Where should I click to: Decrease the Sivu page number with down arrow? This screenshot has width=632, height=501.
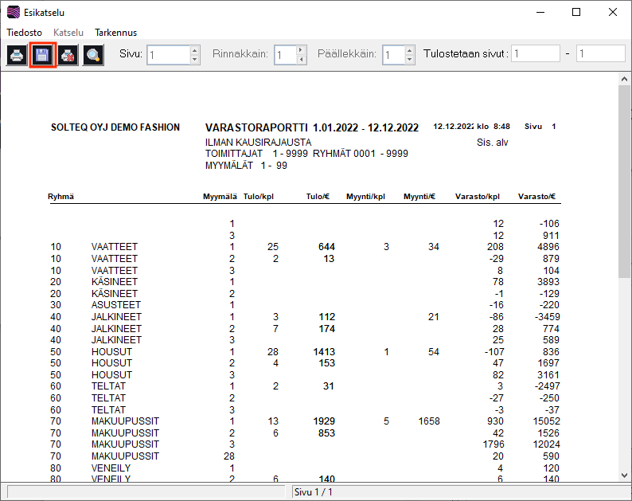(x=195, y=59)
